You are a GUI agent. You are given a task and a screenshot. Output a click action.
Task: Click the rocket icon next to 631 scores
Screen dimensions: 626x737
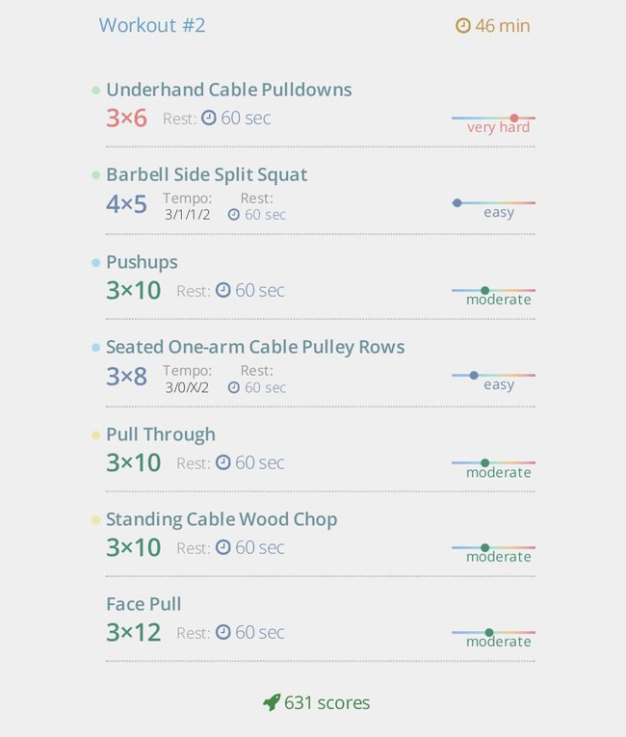pyautogui.click(x=272, y=702)
